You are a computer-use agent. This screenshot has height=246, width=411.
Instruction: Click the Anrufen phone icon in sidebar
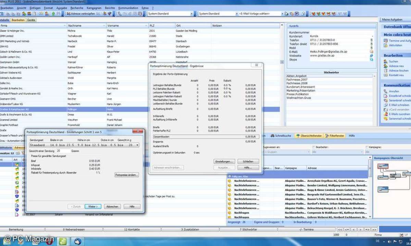pyautogui.click(x=386, y=92)
